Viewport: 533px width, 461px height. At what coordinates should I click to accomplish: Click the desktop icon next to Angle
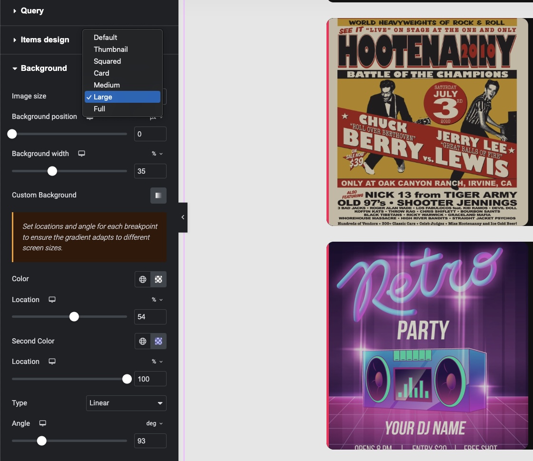pos(42,423)
